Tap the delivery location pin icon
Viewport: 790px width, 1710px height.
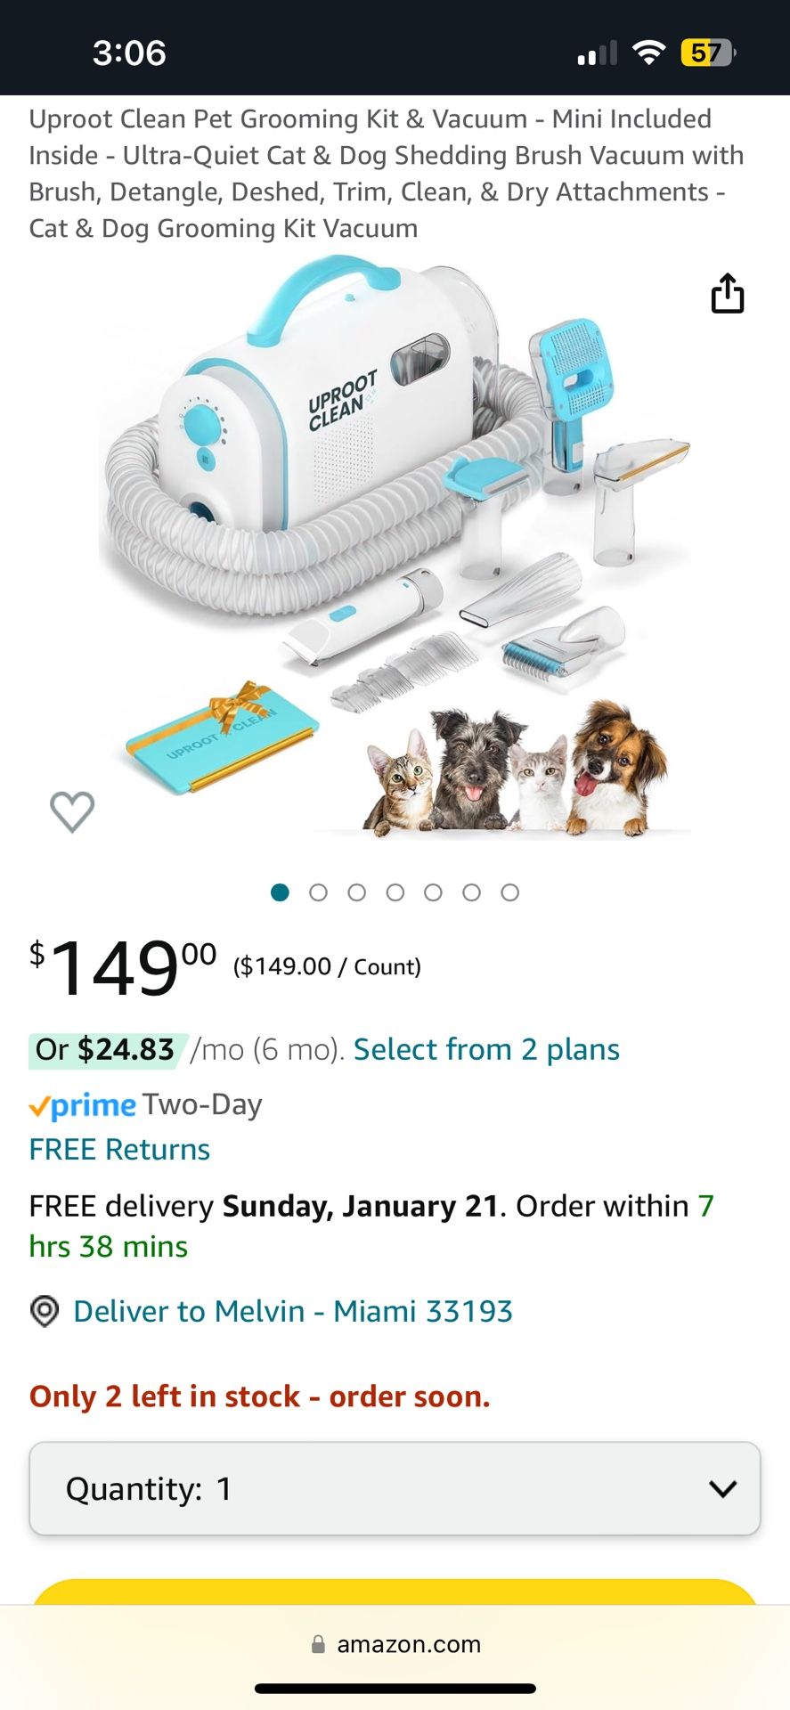[45, 1311]
